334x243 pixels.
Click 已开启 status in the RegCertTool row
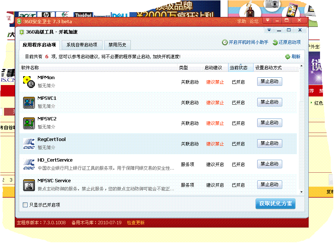coord(238,144)
